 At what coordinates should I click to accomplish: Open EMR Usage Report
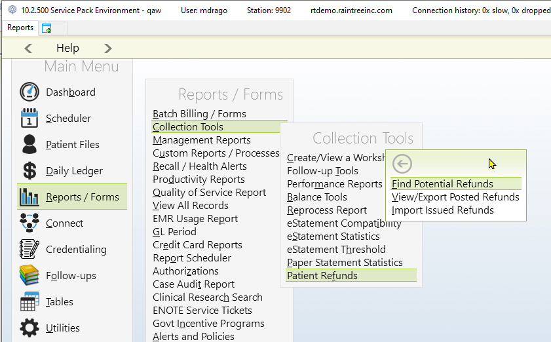coord(195,219)
